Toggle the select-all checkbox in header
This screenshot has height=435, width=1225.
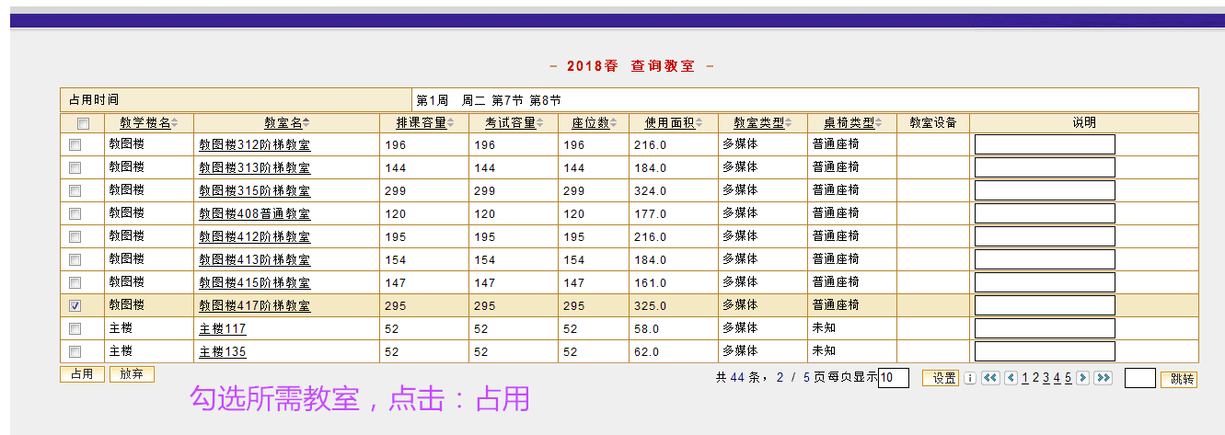83,123
